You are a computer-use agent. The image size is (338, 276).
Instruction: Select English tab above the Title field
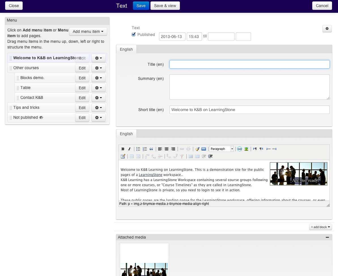(126, 49)
